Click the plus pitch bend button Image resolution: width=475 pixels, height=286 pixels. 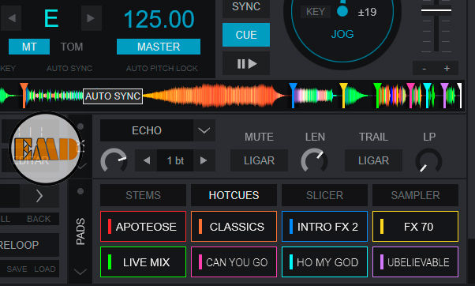pos(447,69)
